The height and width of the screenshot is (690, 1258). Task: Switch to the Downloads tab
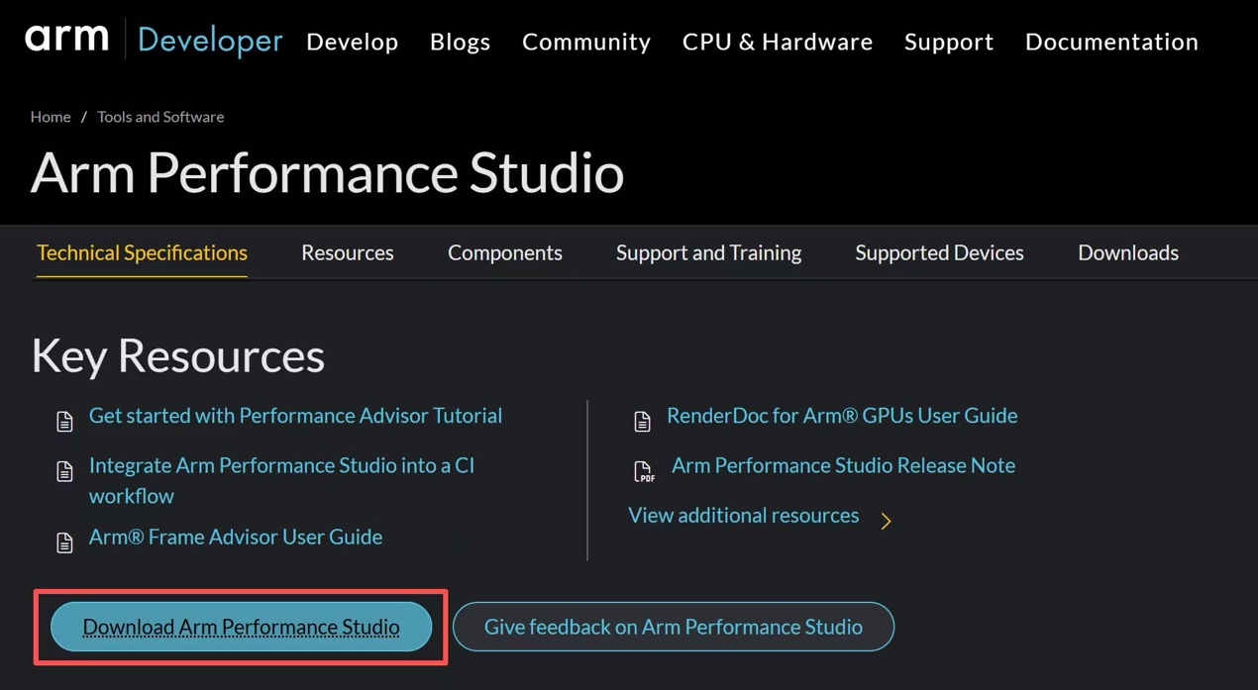point(1128,253)
